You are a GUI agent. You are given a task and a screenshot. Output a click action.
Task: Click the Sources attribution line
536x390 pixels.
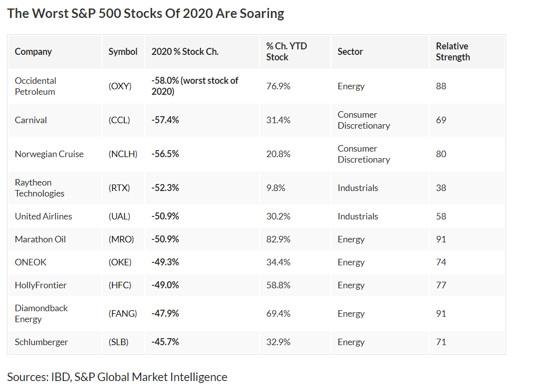(x=117, y=377)
